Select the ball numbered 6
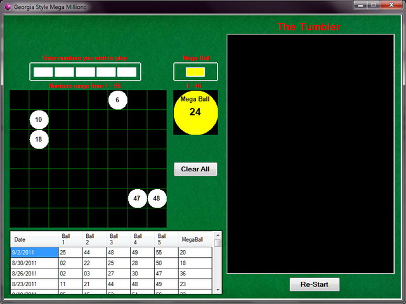This screenshot has height=304, width=406. pyautogui.click(x=117, y=100)
